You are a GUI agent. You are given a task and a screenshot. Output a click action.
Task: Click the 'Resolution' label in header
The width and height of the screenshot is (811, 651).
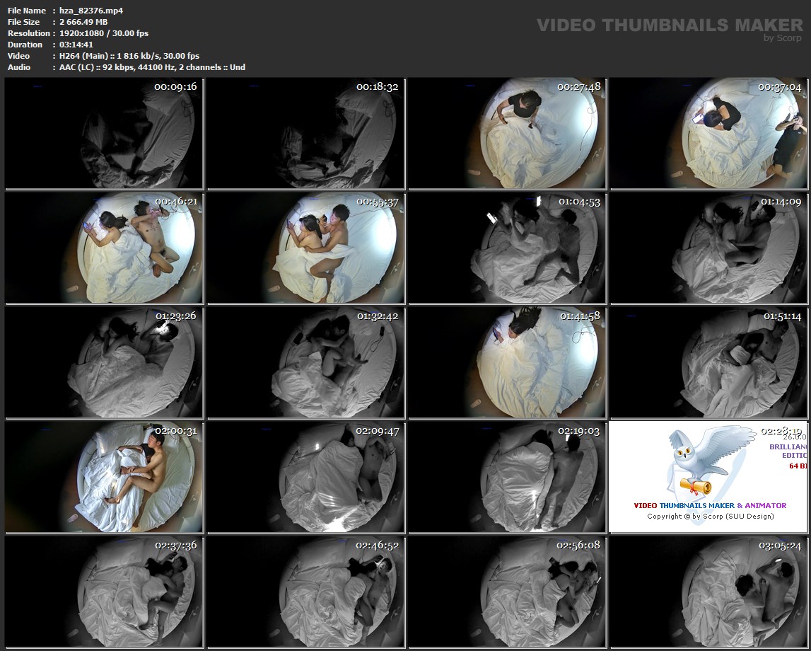[x=28, y=33]
